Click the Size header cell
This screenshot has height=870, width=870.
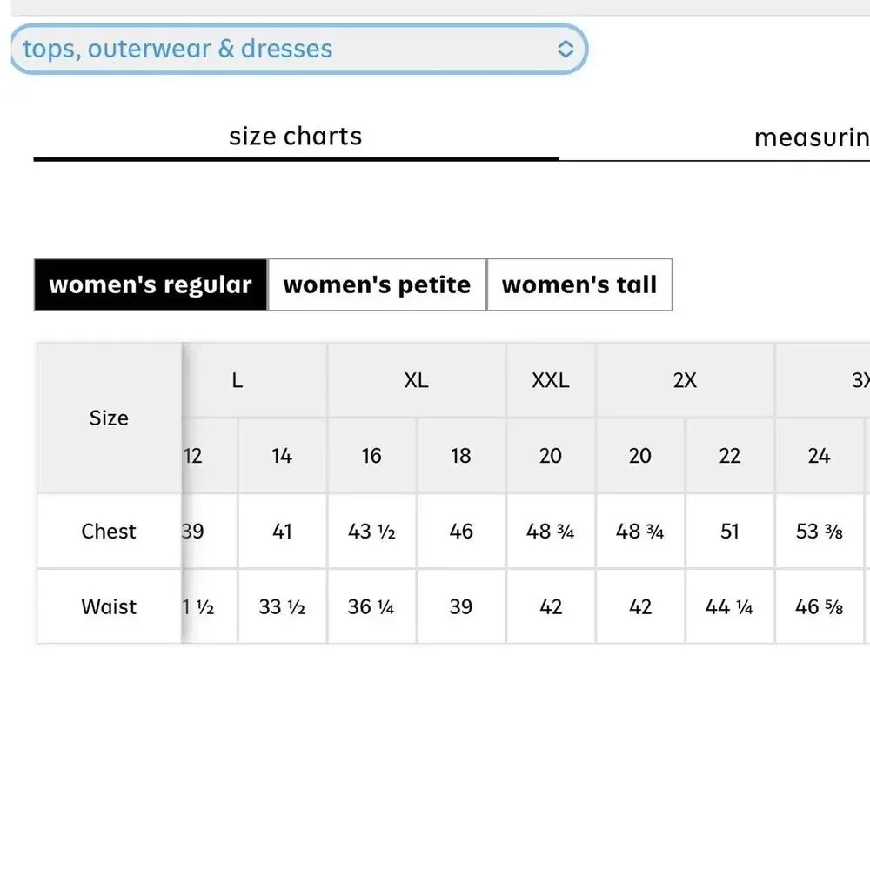pos(109,418)
